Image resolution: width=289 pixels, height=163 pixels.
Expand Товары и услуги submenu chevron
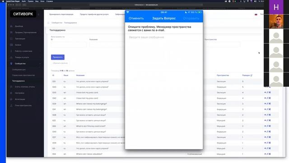40,58
